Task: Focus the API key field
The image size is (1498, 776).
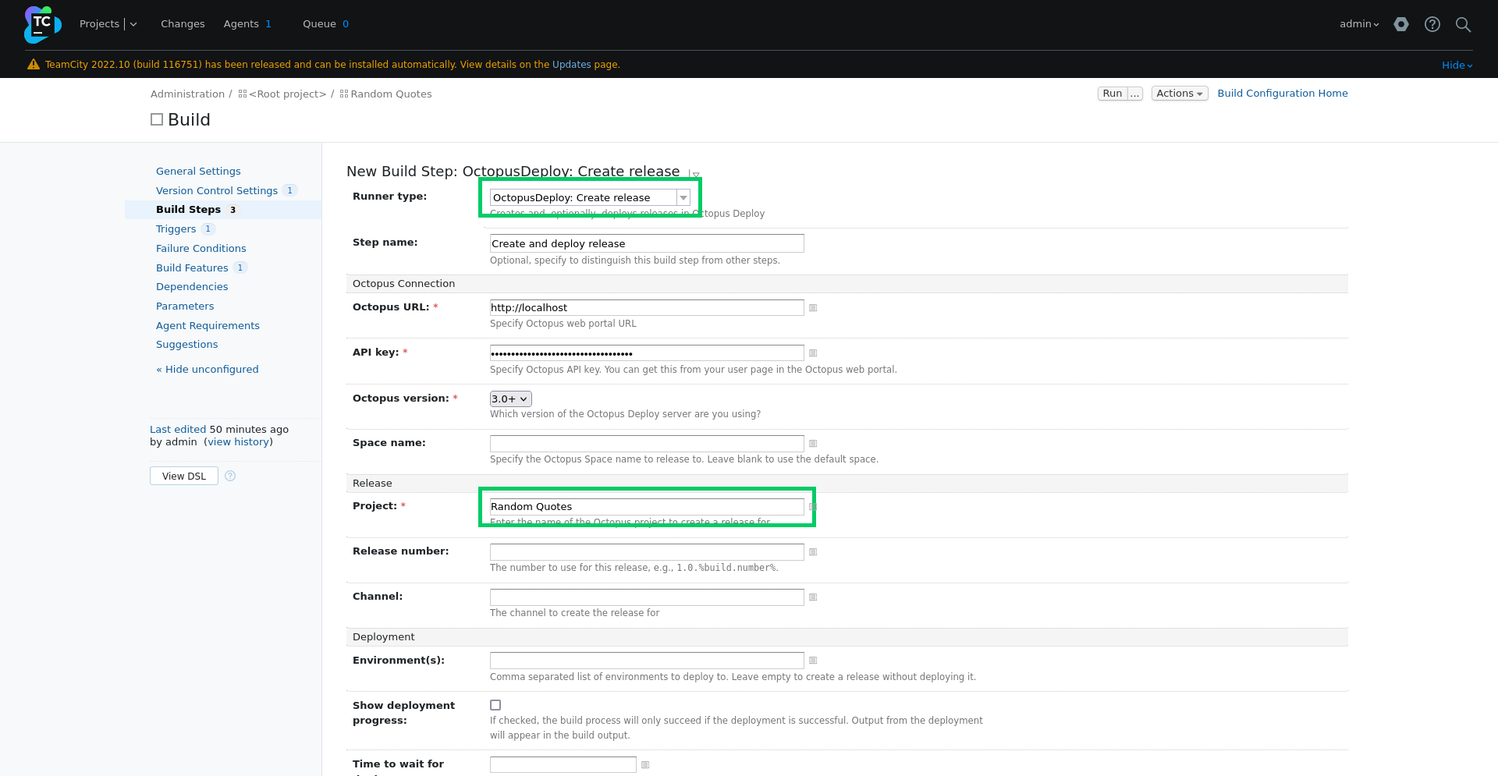Action: [647, 353]
